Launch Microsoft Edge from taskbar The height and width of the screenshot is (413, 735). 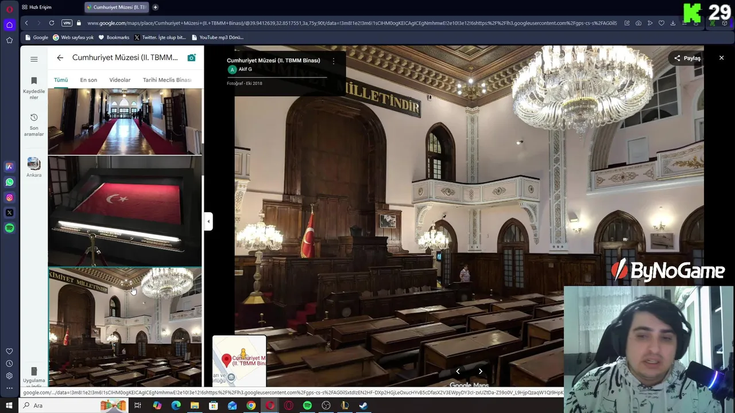point(176,406)
